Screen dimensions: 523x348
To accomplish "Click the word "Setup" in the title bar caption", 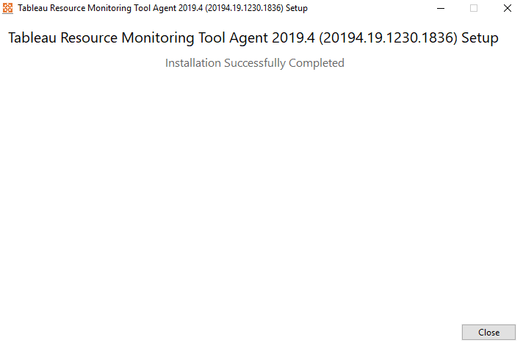I will [297, 8].
